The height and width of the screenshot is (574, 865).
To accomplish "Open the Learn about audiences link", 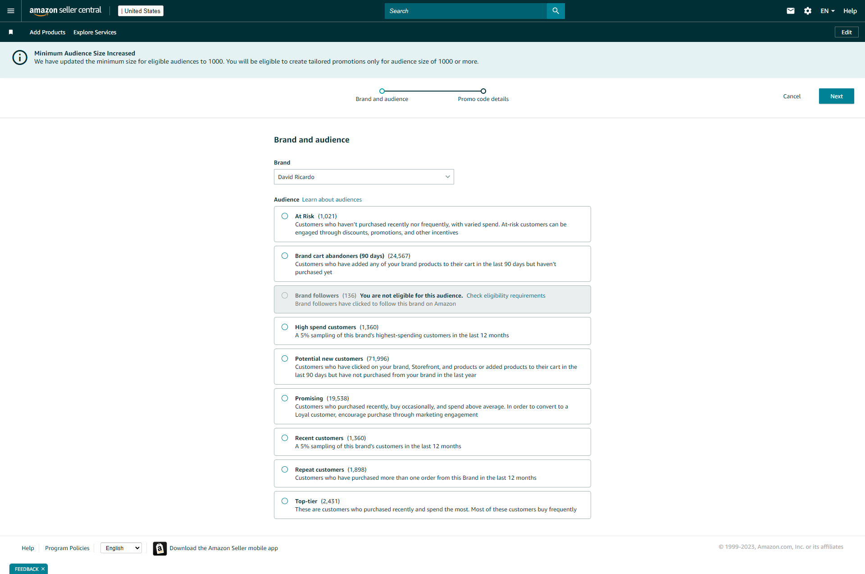I will click(332, 199).
